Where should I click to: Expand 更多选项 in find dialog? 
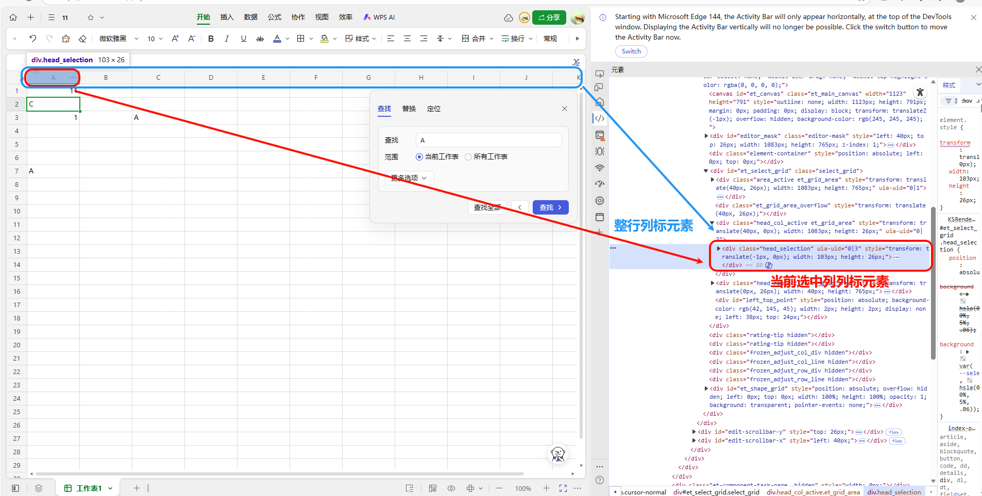coord(409,178)
